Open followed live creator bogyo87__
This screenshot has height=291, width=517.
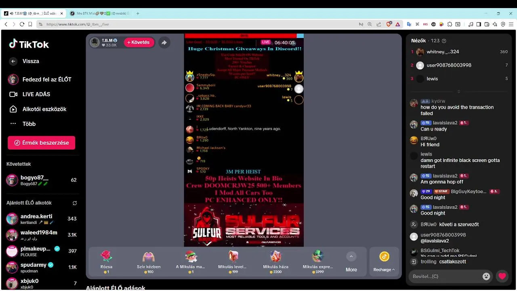coord(41,180)
